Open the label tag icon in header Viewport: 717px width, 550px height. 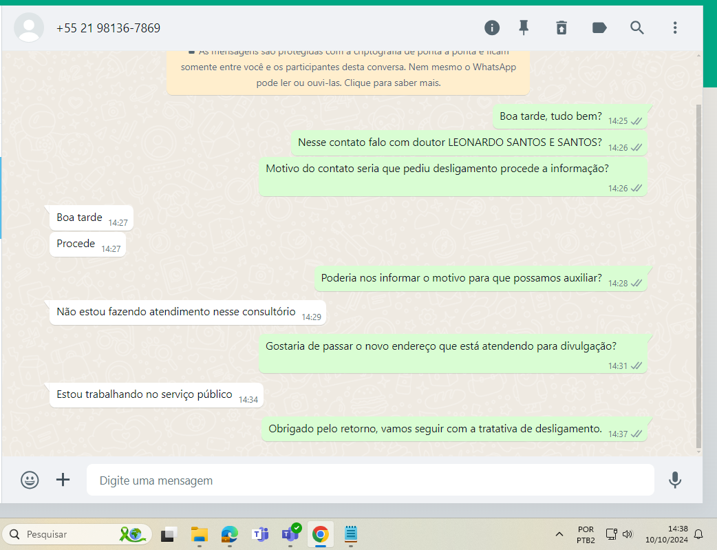point(599,28)
